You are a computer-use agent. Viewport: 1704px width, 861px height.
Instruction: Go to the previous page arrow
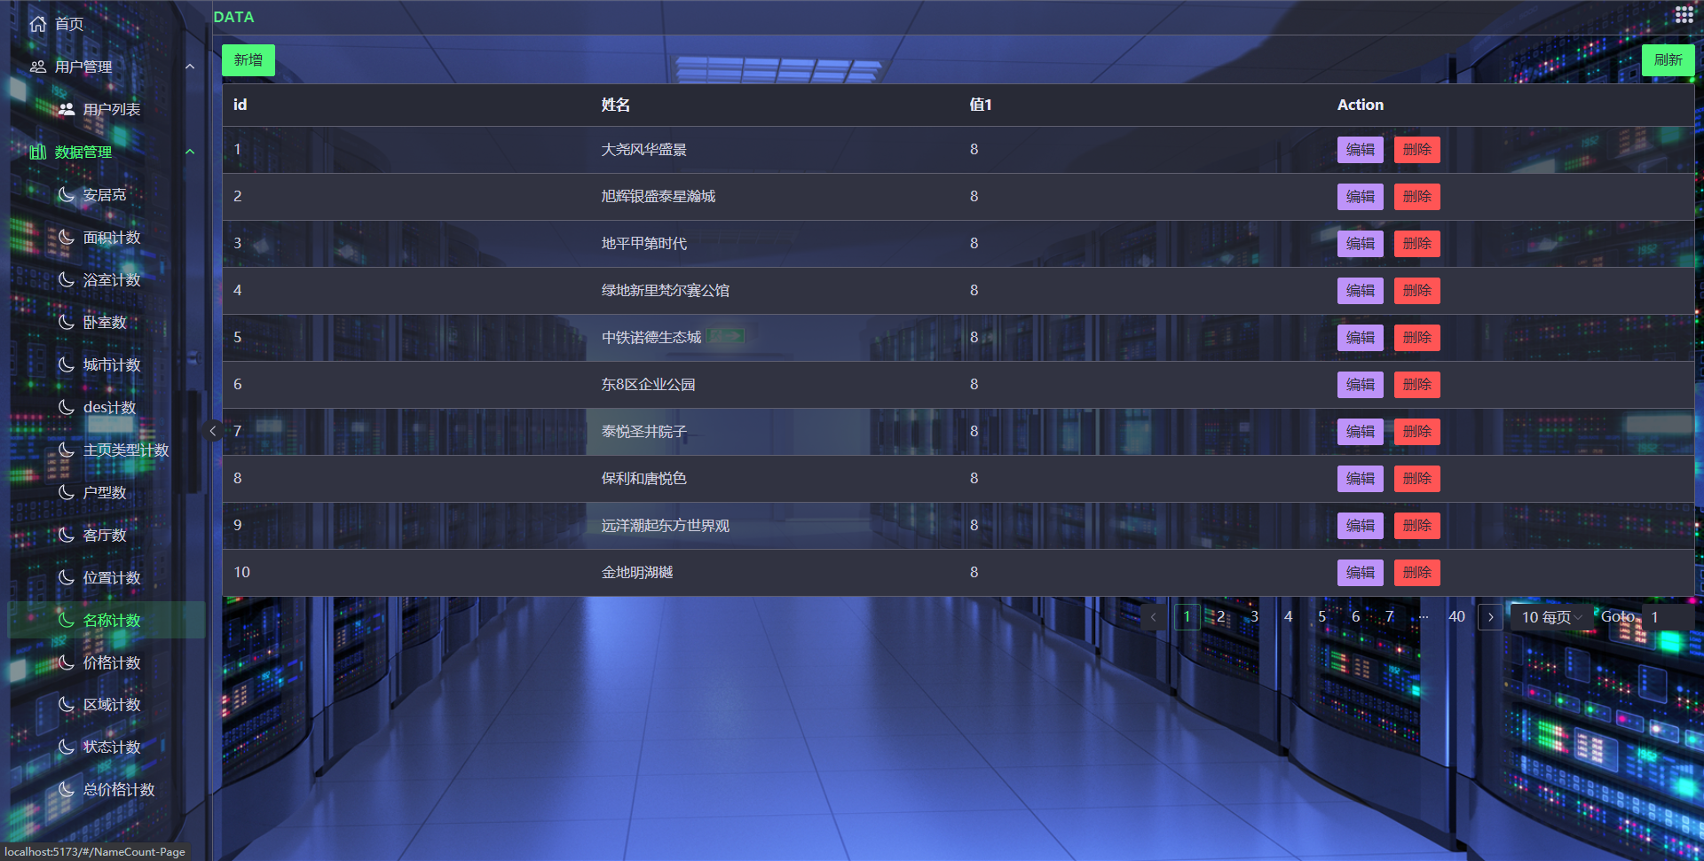click(1153, 617)
